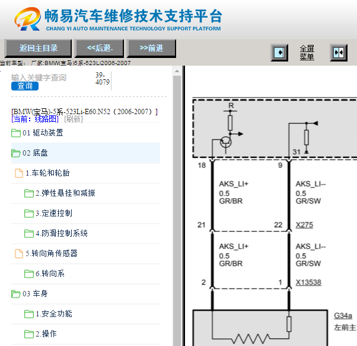Click folder icon beside 3.定速控制
The image size is (357, 346).
click(x=29, y=214)
